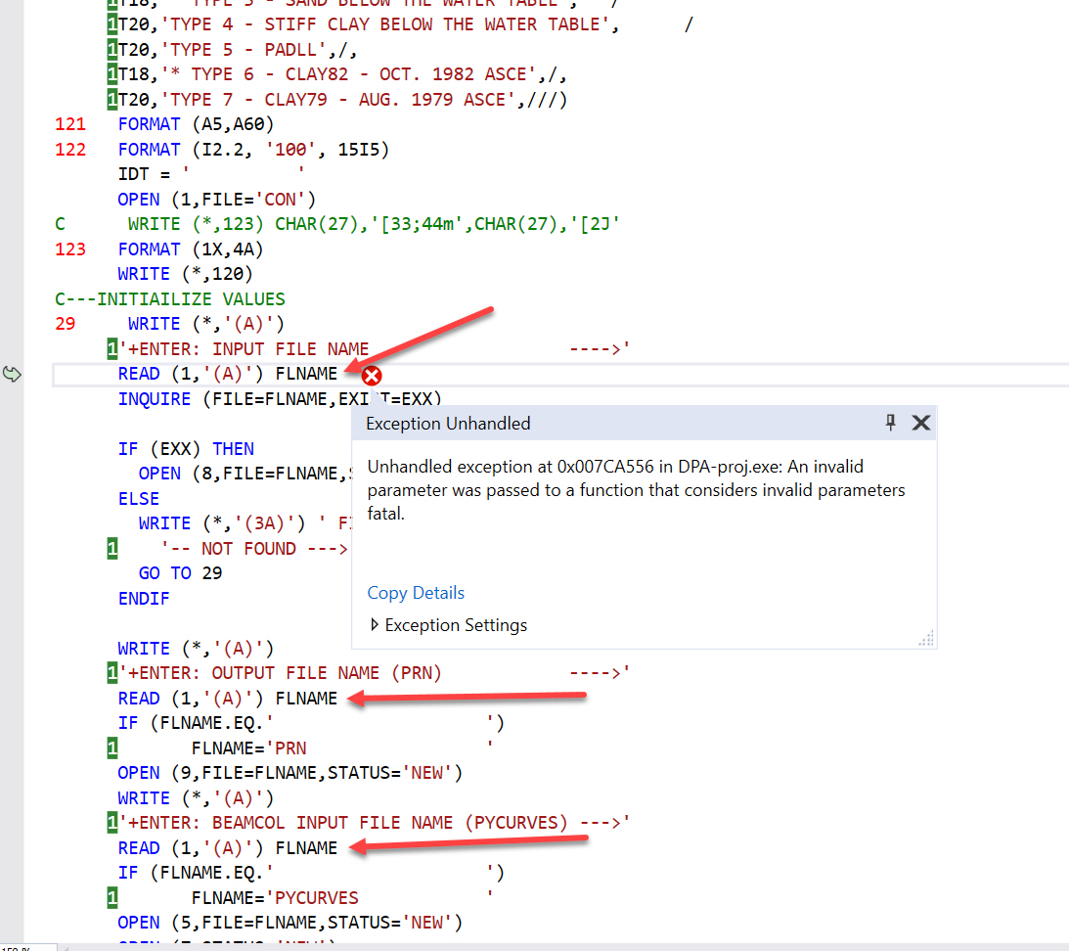Image resolution: width=1069 pixels, height=951 pixels.
Task: Click green badge on TYPE 6 CLAY82 line
Action: tap(112, 73)
